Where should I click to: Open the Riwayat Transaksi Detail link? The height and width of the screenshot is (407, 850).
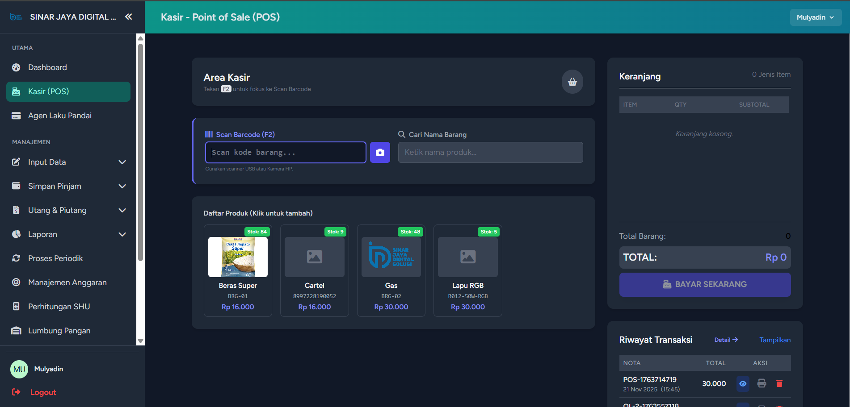coord(726,340)
